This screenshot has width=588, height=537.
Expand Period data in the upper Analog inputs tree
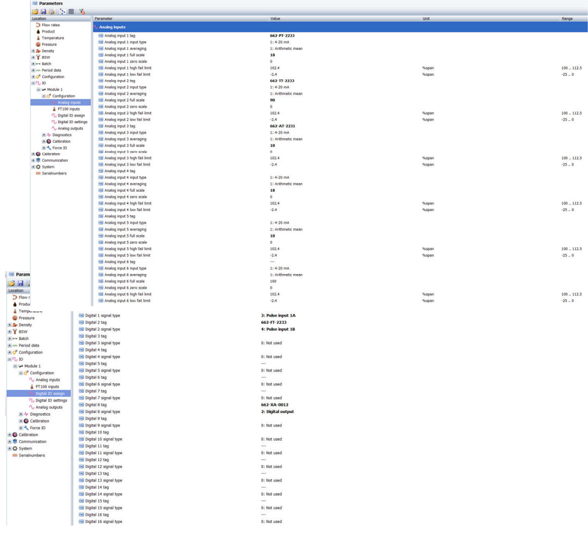pos(33,70)
